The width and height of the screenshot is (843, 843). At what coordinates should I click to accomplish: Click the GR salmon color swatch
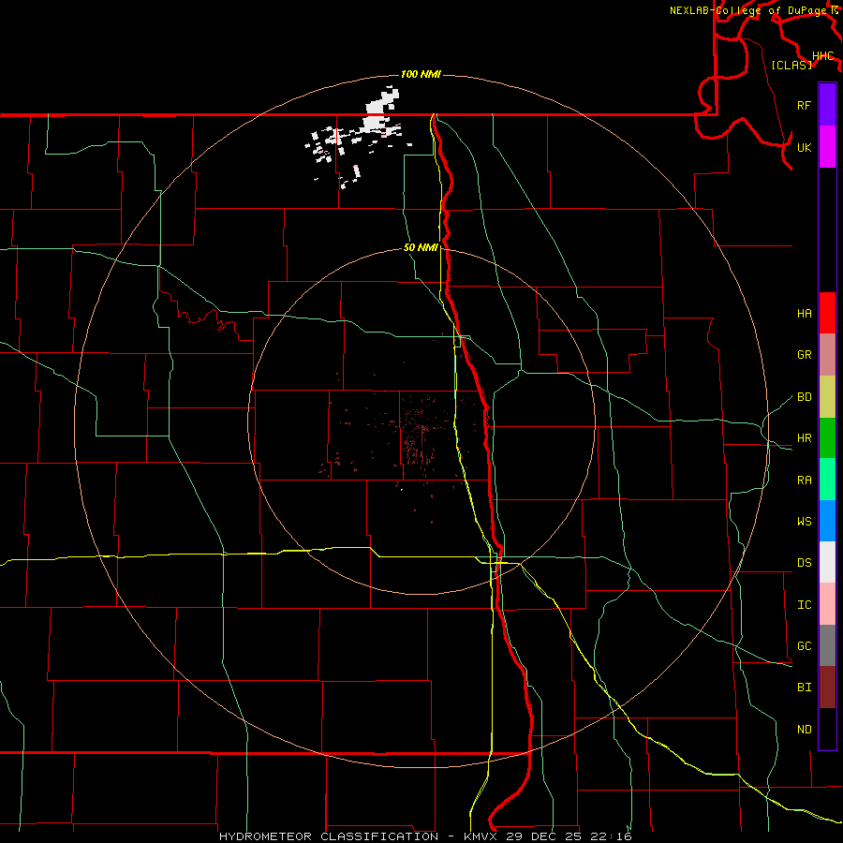point(827,355)
